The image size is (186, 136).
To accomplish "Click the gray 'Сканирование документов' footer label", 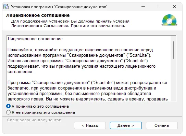I will point(34,120).
